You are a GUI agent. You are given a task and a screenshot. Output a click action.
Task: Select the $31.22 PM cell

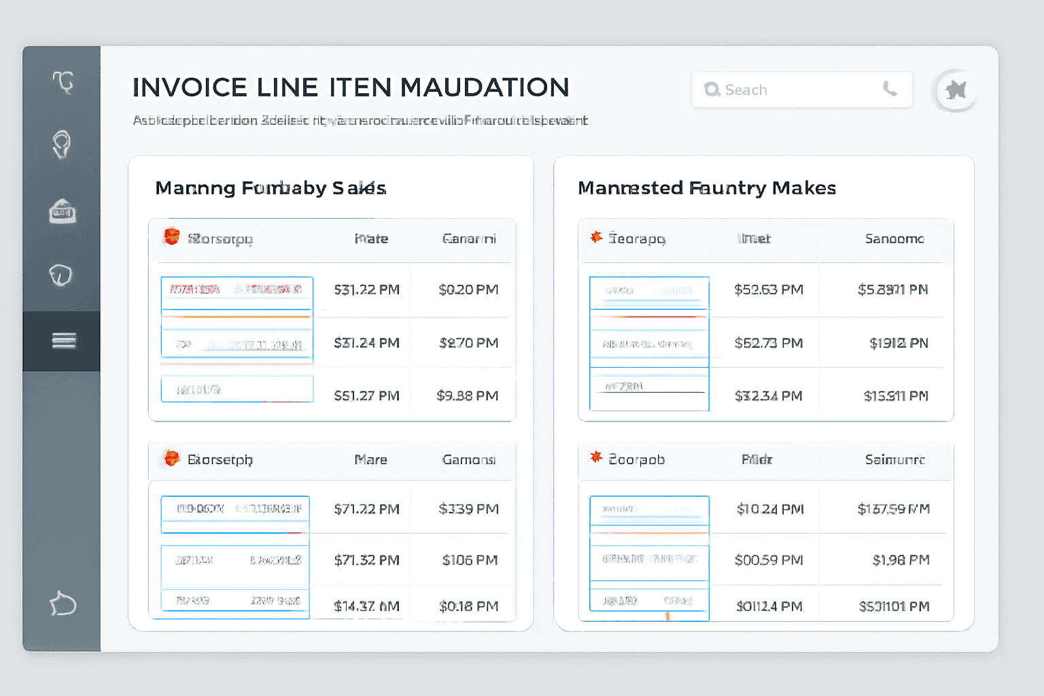click(366, 290)
